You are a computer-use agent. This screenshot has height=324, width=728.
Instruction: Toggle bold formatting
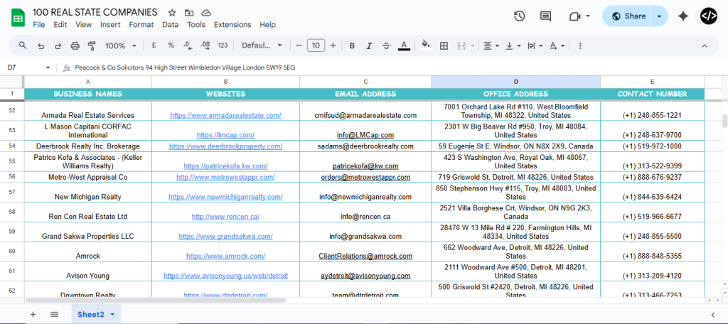pos(352,45)
